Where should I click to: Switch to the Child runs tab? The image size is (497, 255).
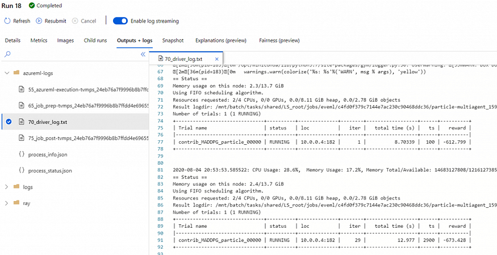(95, 40)
